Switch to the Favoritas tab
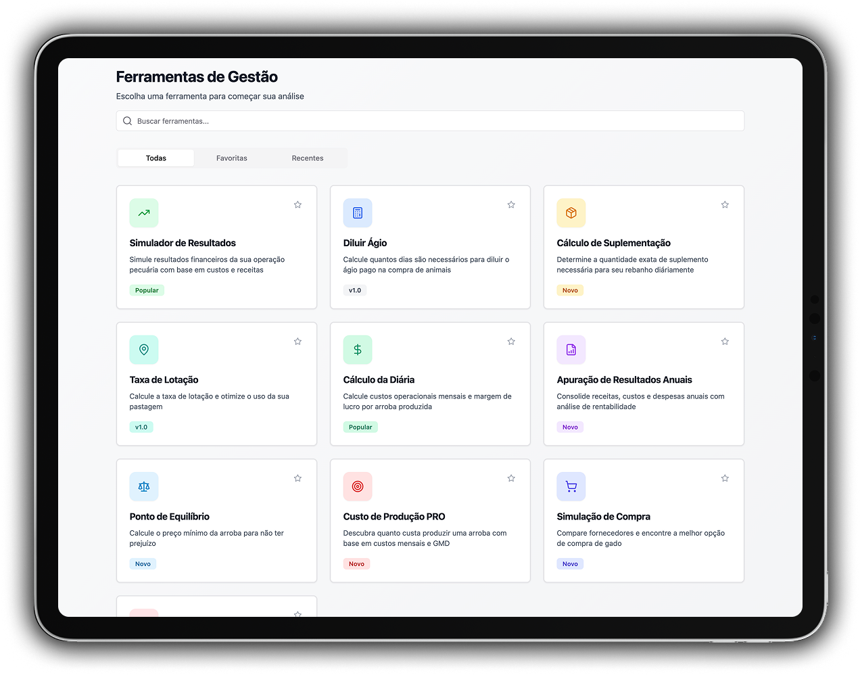860x675 pixels. click(232, 158)
